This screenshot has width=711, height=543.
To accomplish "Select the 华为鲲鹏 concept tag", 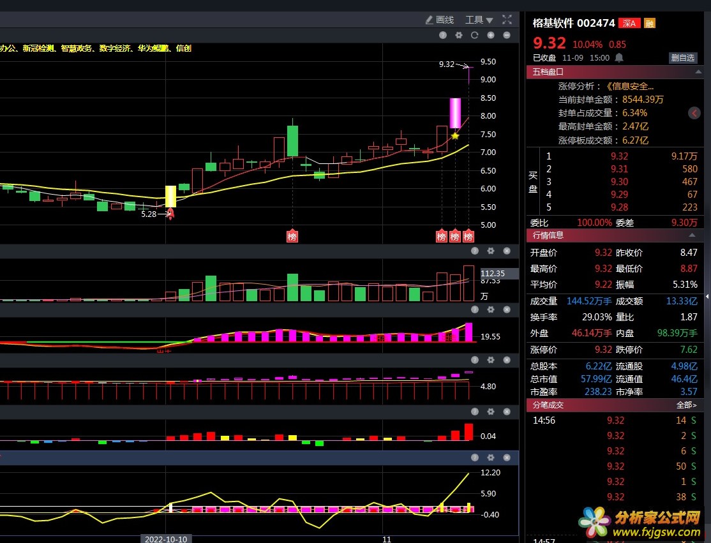I will pyautogui.click(x=153, y=48).
